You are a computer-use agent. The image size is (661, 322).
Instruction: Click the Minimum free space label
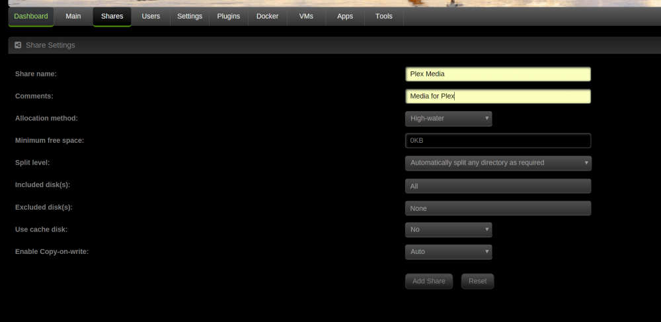(50, 140)
